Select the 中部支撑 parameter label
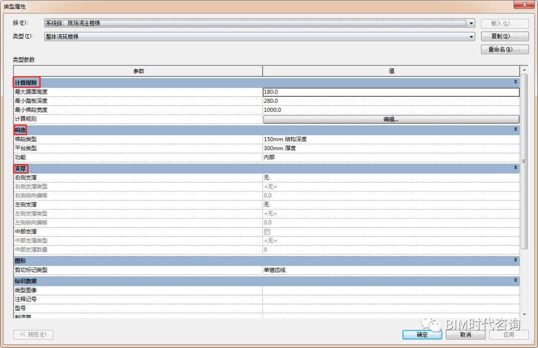 [x=26, y=232]
